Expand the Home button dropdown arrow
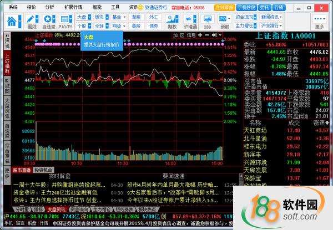 tap(20, 21)
